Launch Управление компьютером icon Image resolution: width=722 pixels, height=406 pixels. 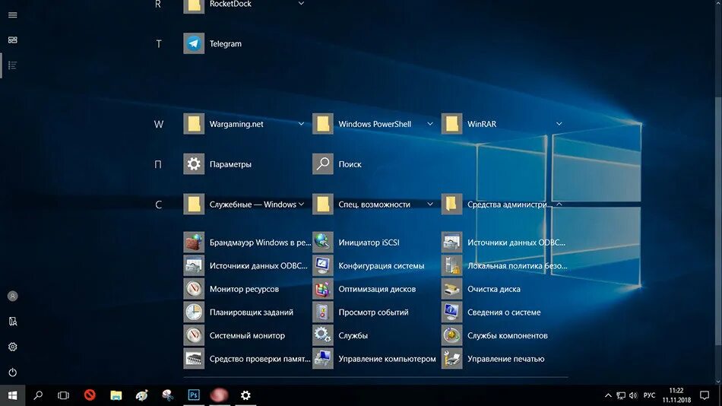point(323,359)
